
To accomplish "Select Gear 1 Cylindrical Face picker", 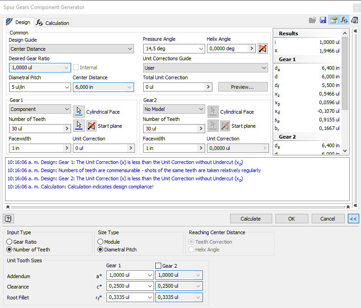I will pyautogui.click(x=79, y=111).
